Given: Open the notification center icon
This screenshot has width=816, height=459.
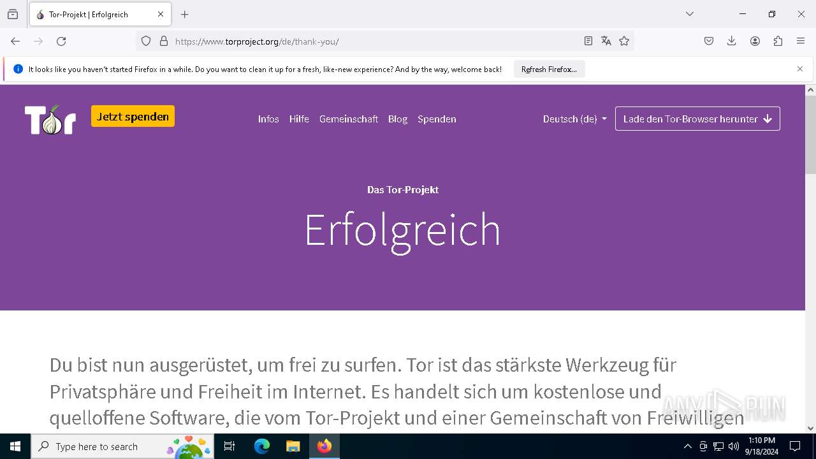Looking at the screenshot, I should 795,446.
